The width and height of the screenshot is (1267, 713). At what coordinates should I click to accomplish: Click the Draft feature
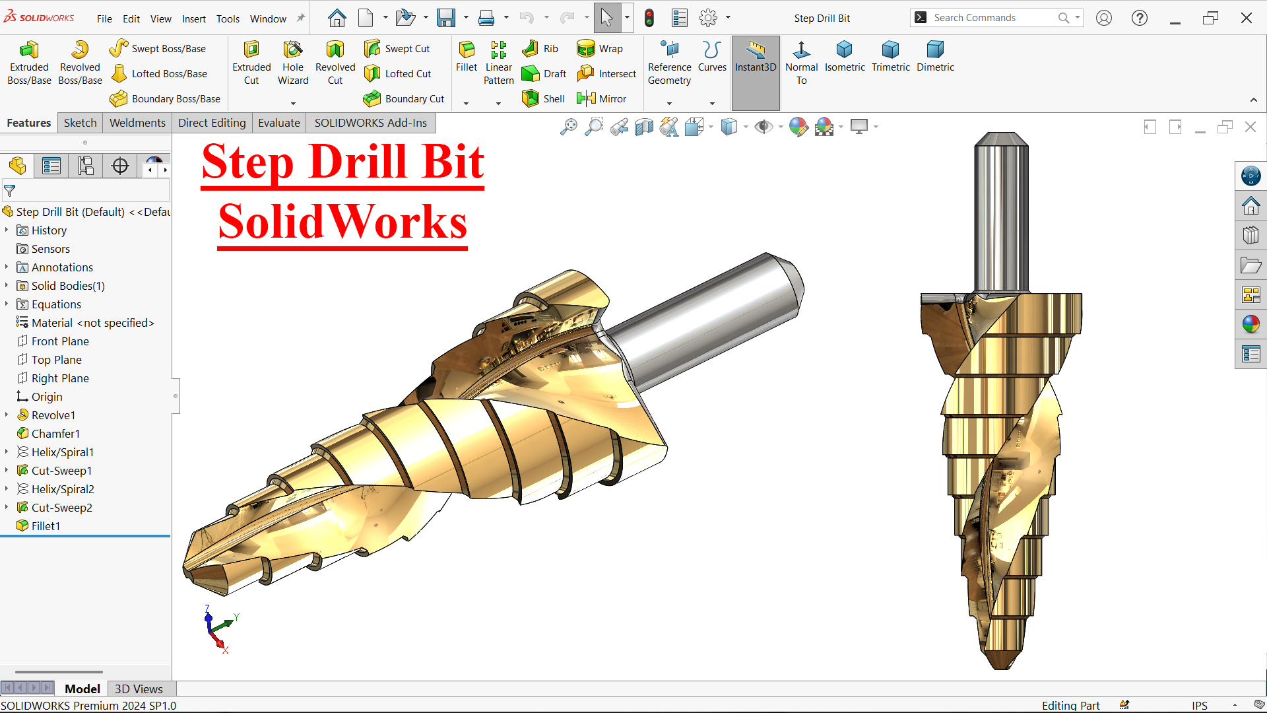tap(544, 73)
